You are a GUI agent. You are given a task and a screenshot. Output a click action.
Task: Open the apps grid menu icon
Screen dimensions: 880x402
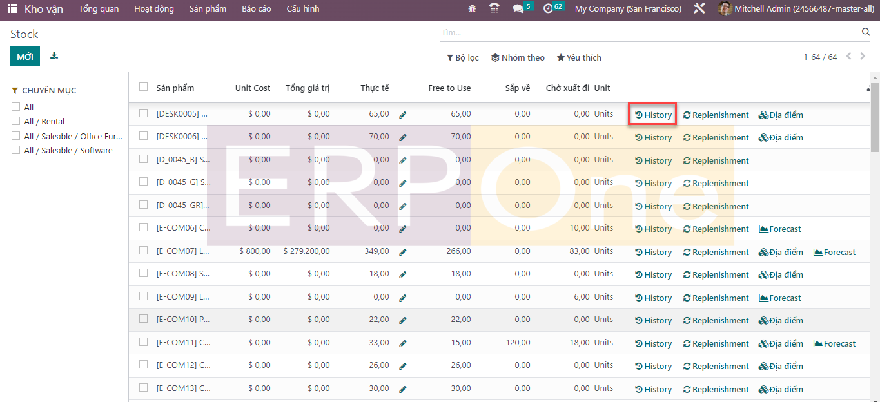tap(12, 9)
